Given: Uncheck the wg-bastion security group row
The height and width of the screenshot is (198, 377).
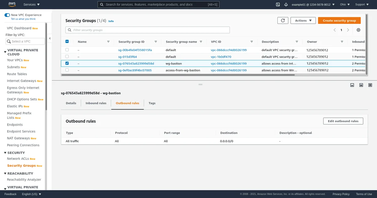Looking at the screenshot, I should [67, 63].
